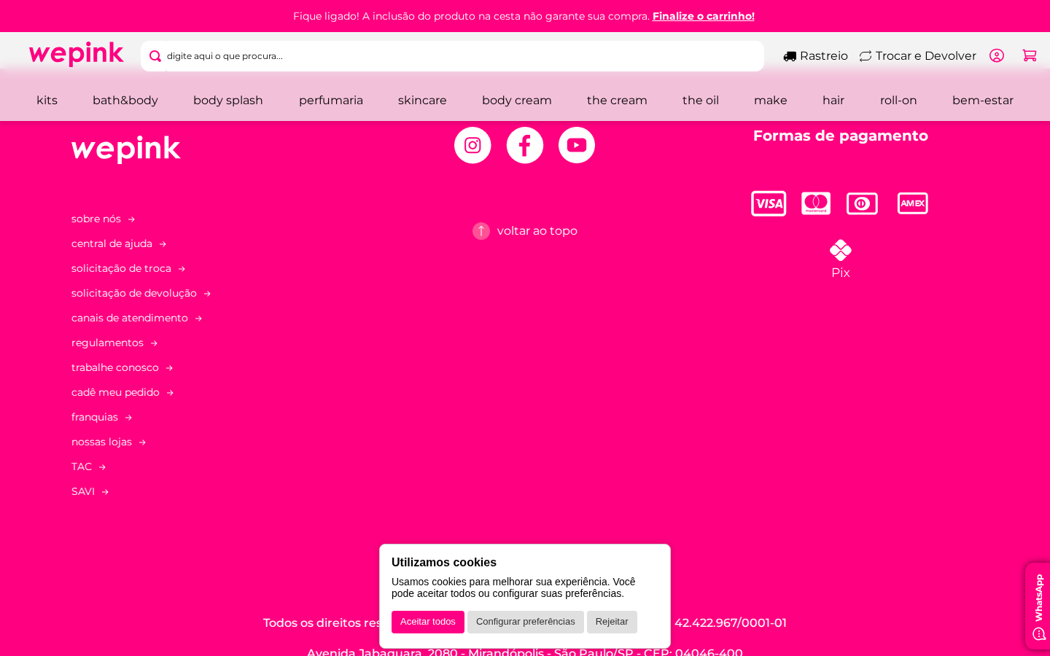Click Configurar preferências cookie button
Screen dimensions: 1050x656
point(526,622)
